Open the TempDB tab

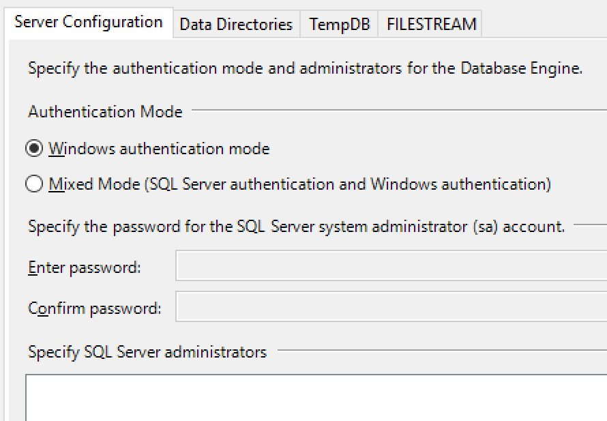[x=339, y=24]
